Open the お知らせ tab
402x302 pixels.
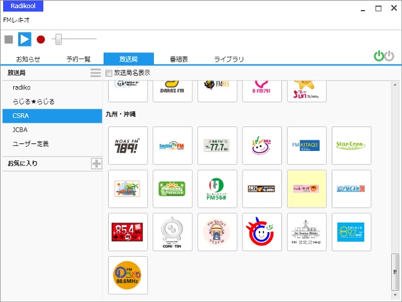point(28,59)
